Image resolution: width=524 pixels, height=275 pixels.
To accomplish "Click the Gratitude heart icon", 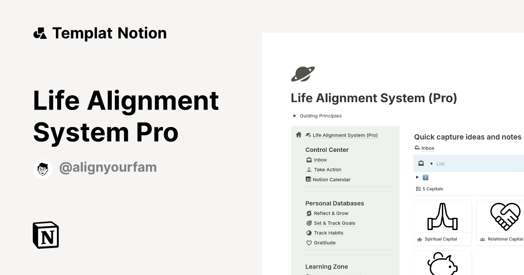I will click(x=309, y=243).
